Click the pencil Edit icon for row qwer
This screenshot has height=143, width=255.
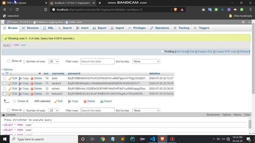10,79
